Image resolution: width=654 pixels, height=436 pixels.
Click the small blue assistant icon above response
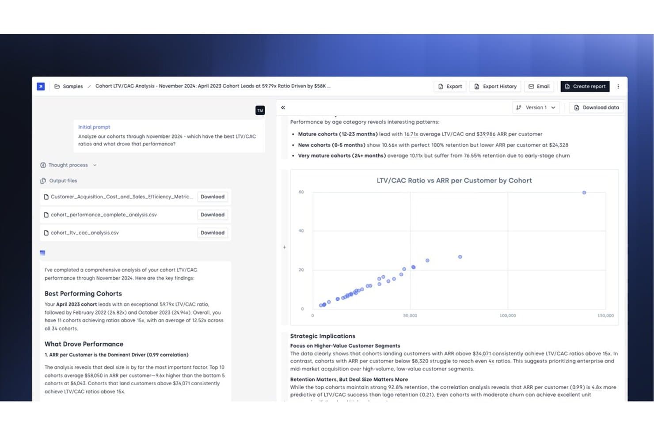(x=42, y=253)
